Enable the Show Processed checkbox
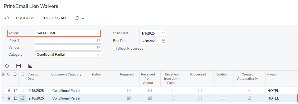The width and height of the screenshot is (298, 104). click(x=115, y=49)
